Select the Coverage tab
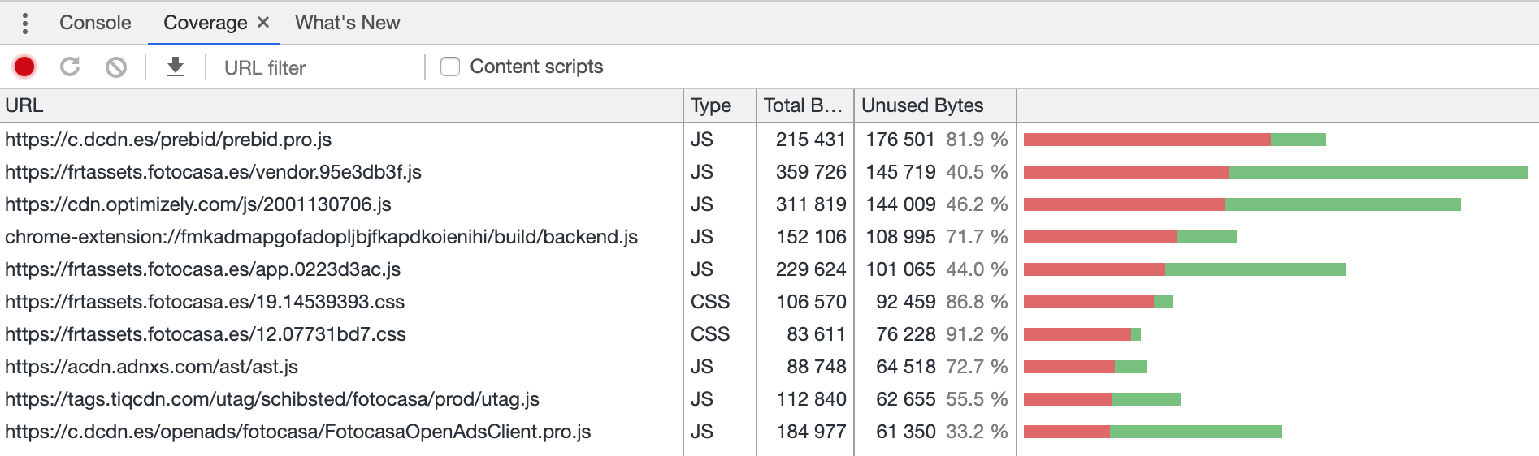The image size is (1539, 456). point(206,23)
